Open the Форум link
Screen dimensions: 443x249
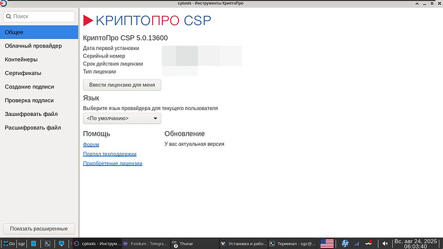[x=91, y=145]
